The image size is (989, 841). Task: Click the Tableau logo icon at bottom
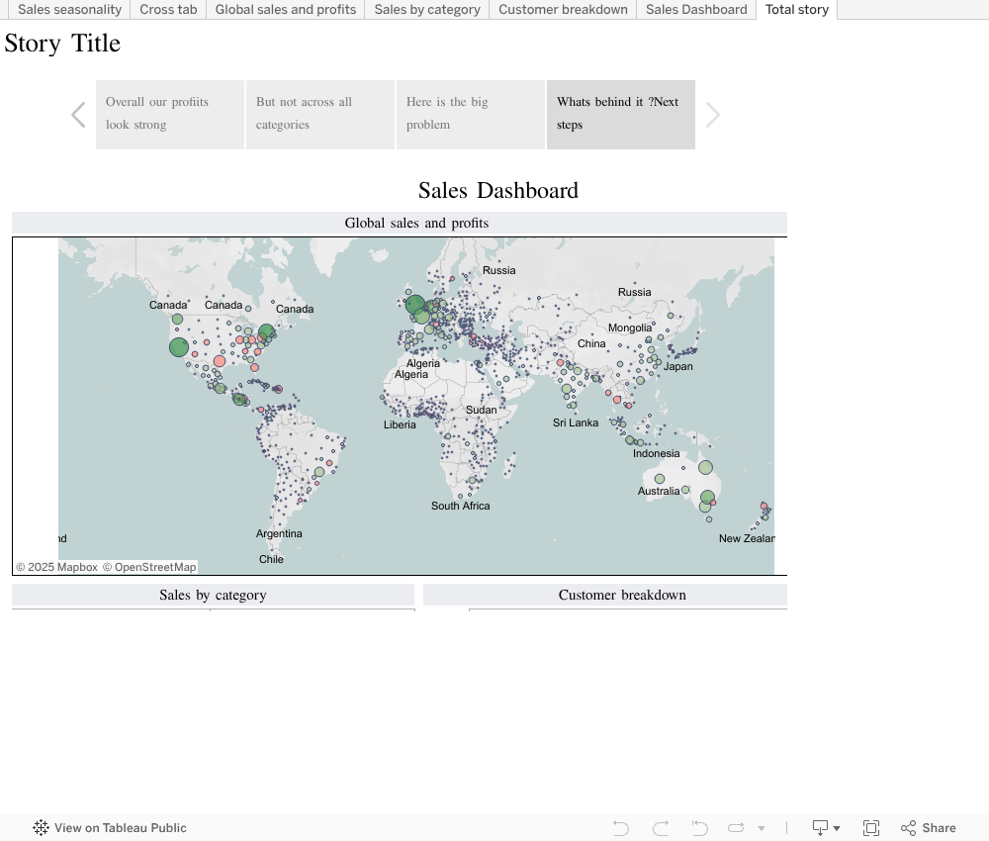coord(41,828)
